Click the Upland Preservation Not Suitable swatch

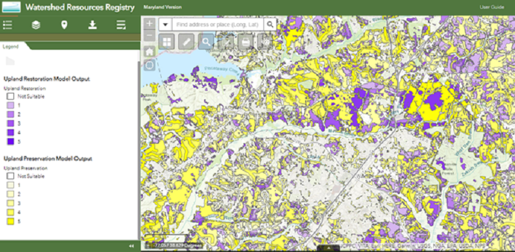pos(10,176)
